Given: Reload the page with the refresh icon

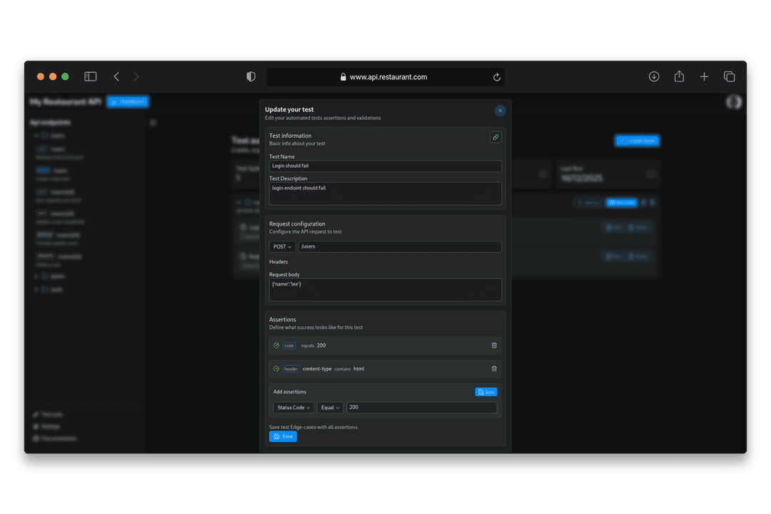Looking at the screenshot, I should [497, 76].
